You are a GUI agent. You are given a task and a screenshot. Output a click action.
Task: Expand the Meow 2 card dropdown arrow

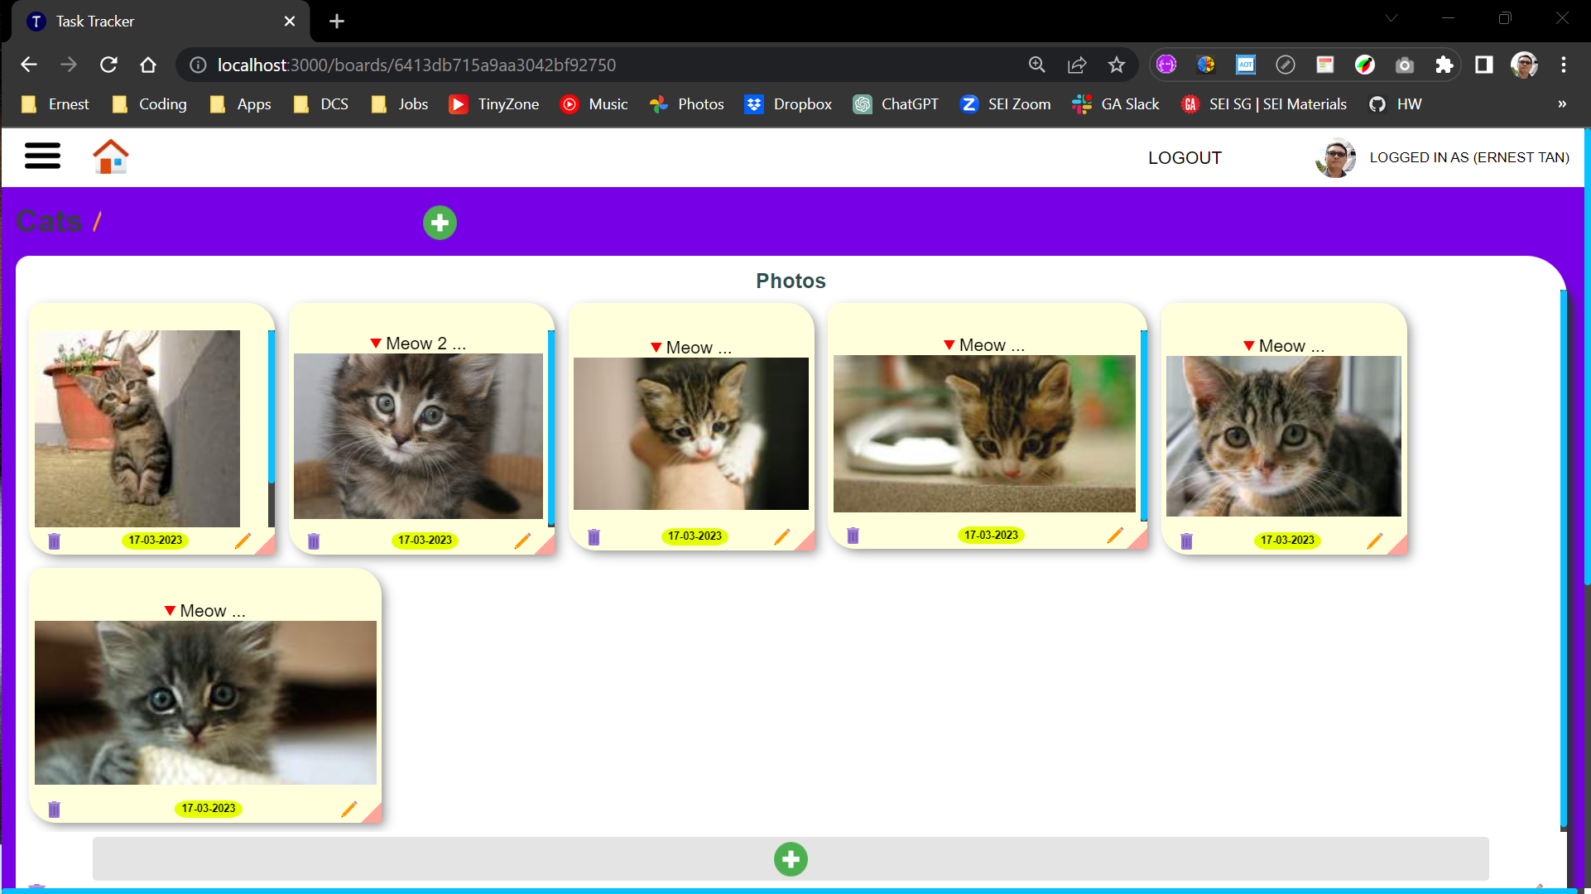click(x=376, y=343)
